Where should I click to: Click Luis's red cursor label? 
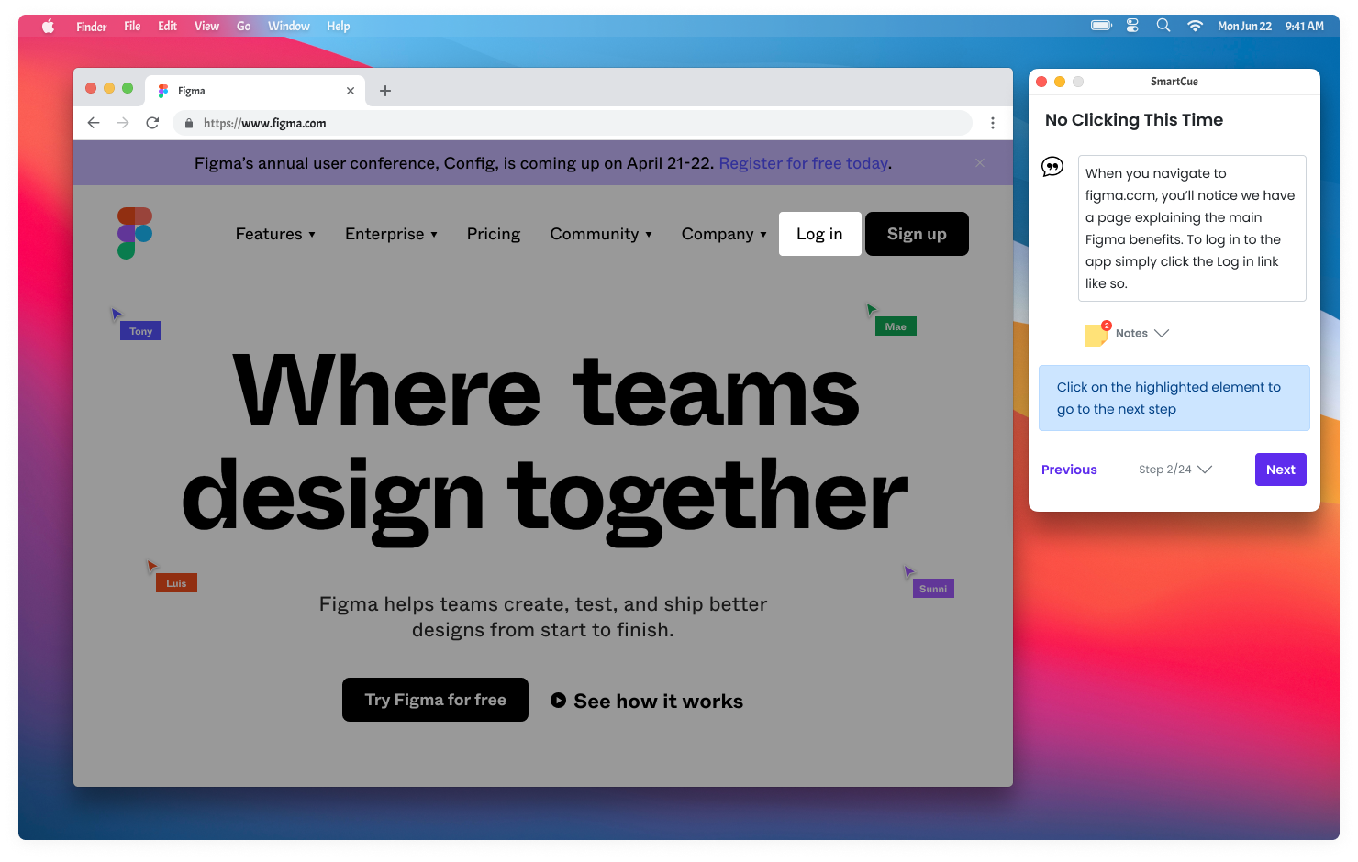pyautogui.click(x=176, y=583)
